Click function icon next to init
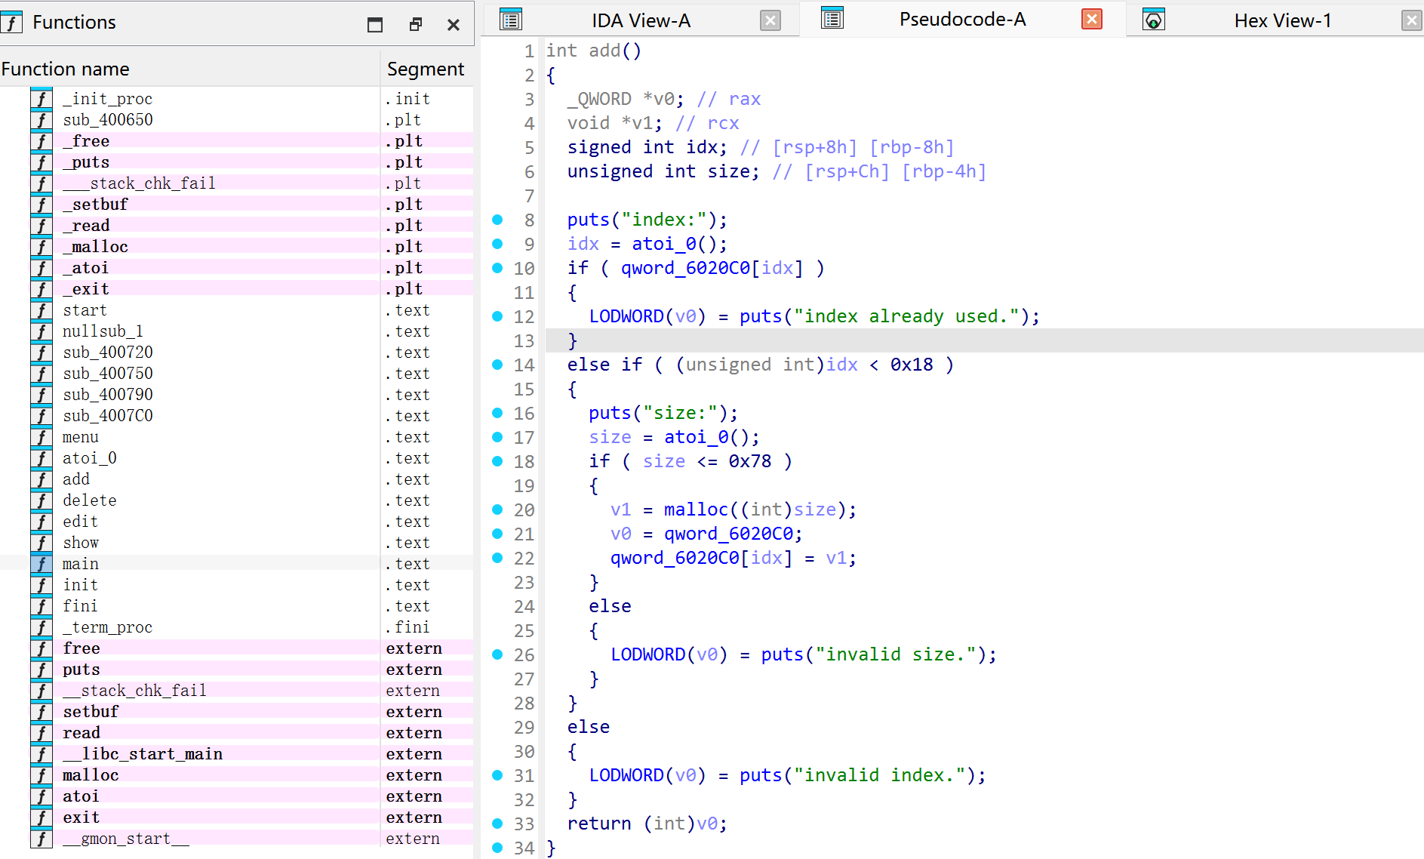The width and height of the screenshot is (1424, 859). (42, 585)
